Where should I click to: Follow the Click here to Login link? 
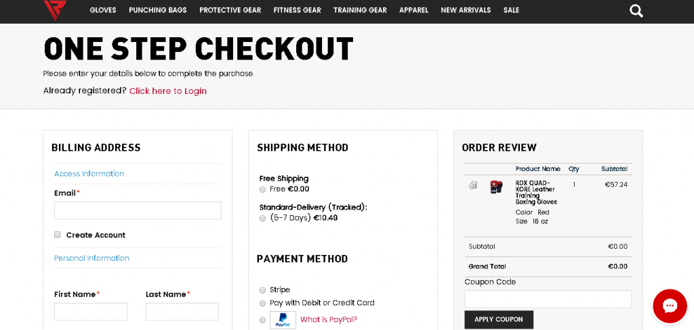[168, 91]
